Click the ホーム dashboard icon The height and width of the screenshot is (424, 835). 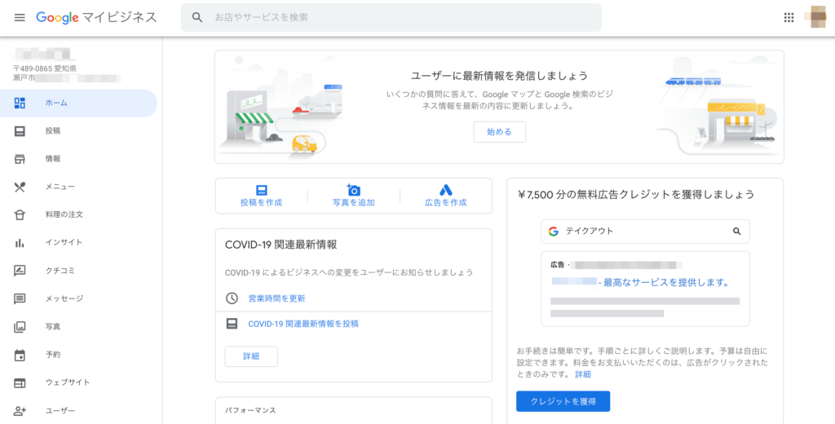(x=20, y=103)
